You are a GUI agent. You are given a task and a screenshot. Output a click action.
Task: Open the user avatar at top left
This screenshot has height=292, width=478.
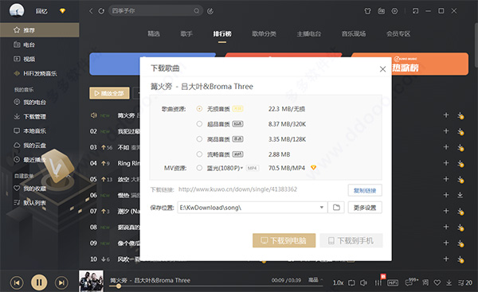click(17, 10)
